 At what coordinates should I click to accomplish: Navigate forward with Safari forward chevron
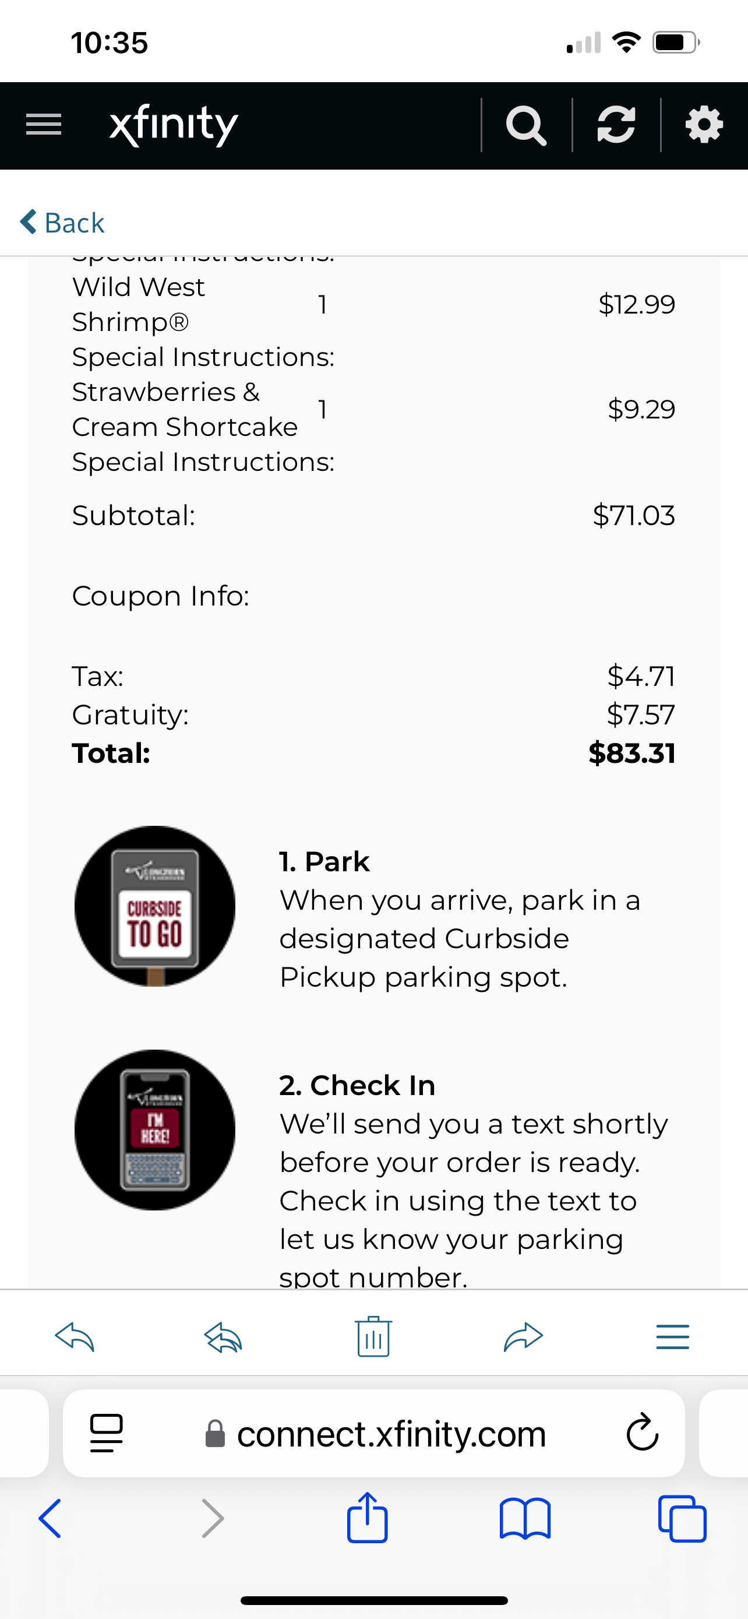(x=212, y=1518)
